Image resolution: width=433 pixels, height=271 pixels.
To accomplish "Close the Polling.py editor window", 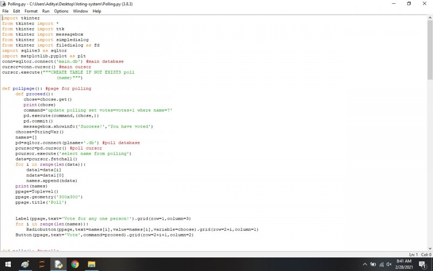I will pyautogui.click(x=424, y=4).
